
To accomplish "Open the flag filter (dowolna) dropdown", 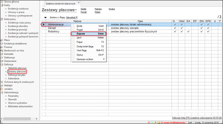I will 72,18.
